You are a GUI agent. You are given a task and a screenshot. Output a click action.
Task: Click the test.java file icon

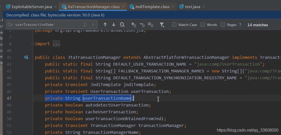tap(181, 7)
